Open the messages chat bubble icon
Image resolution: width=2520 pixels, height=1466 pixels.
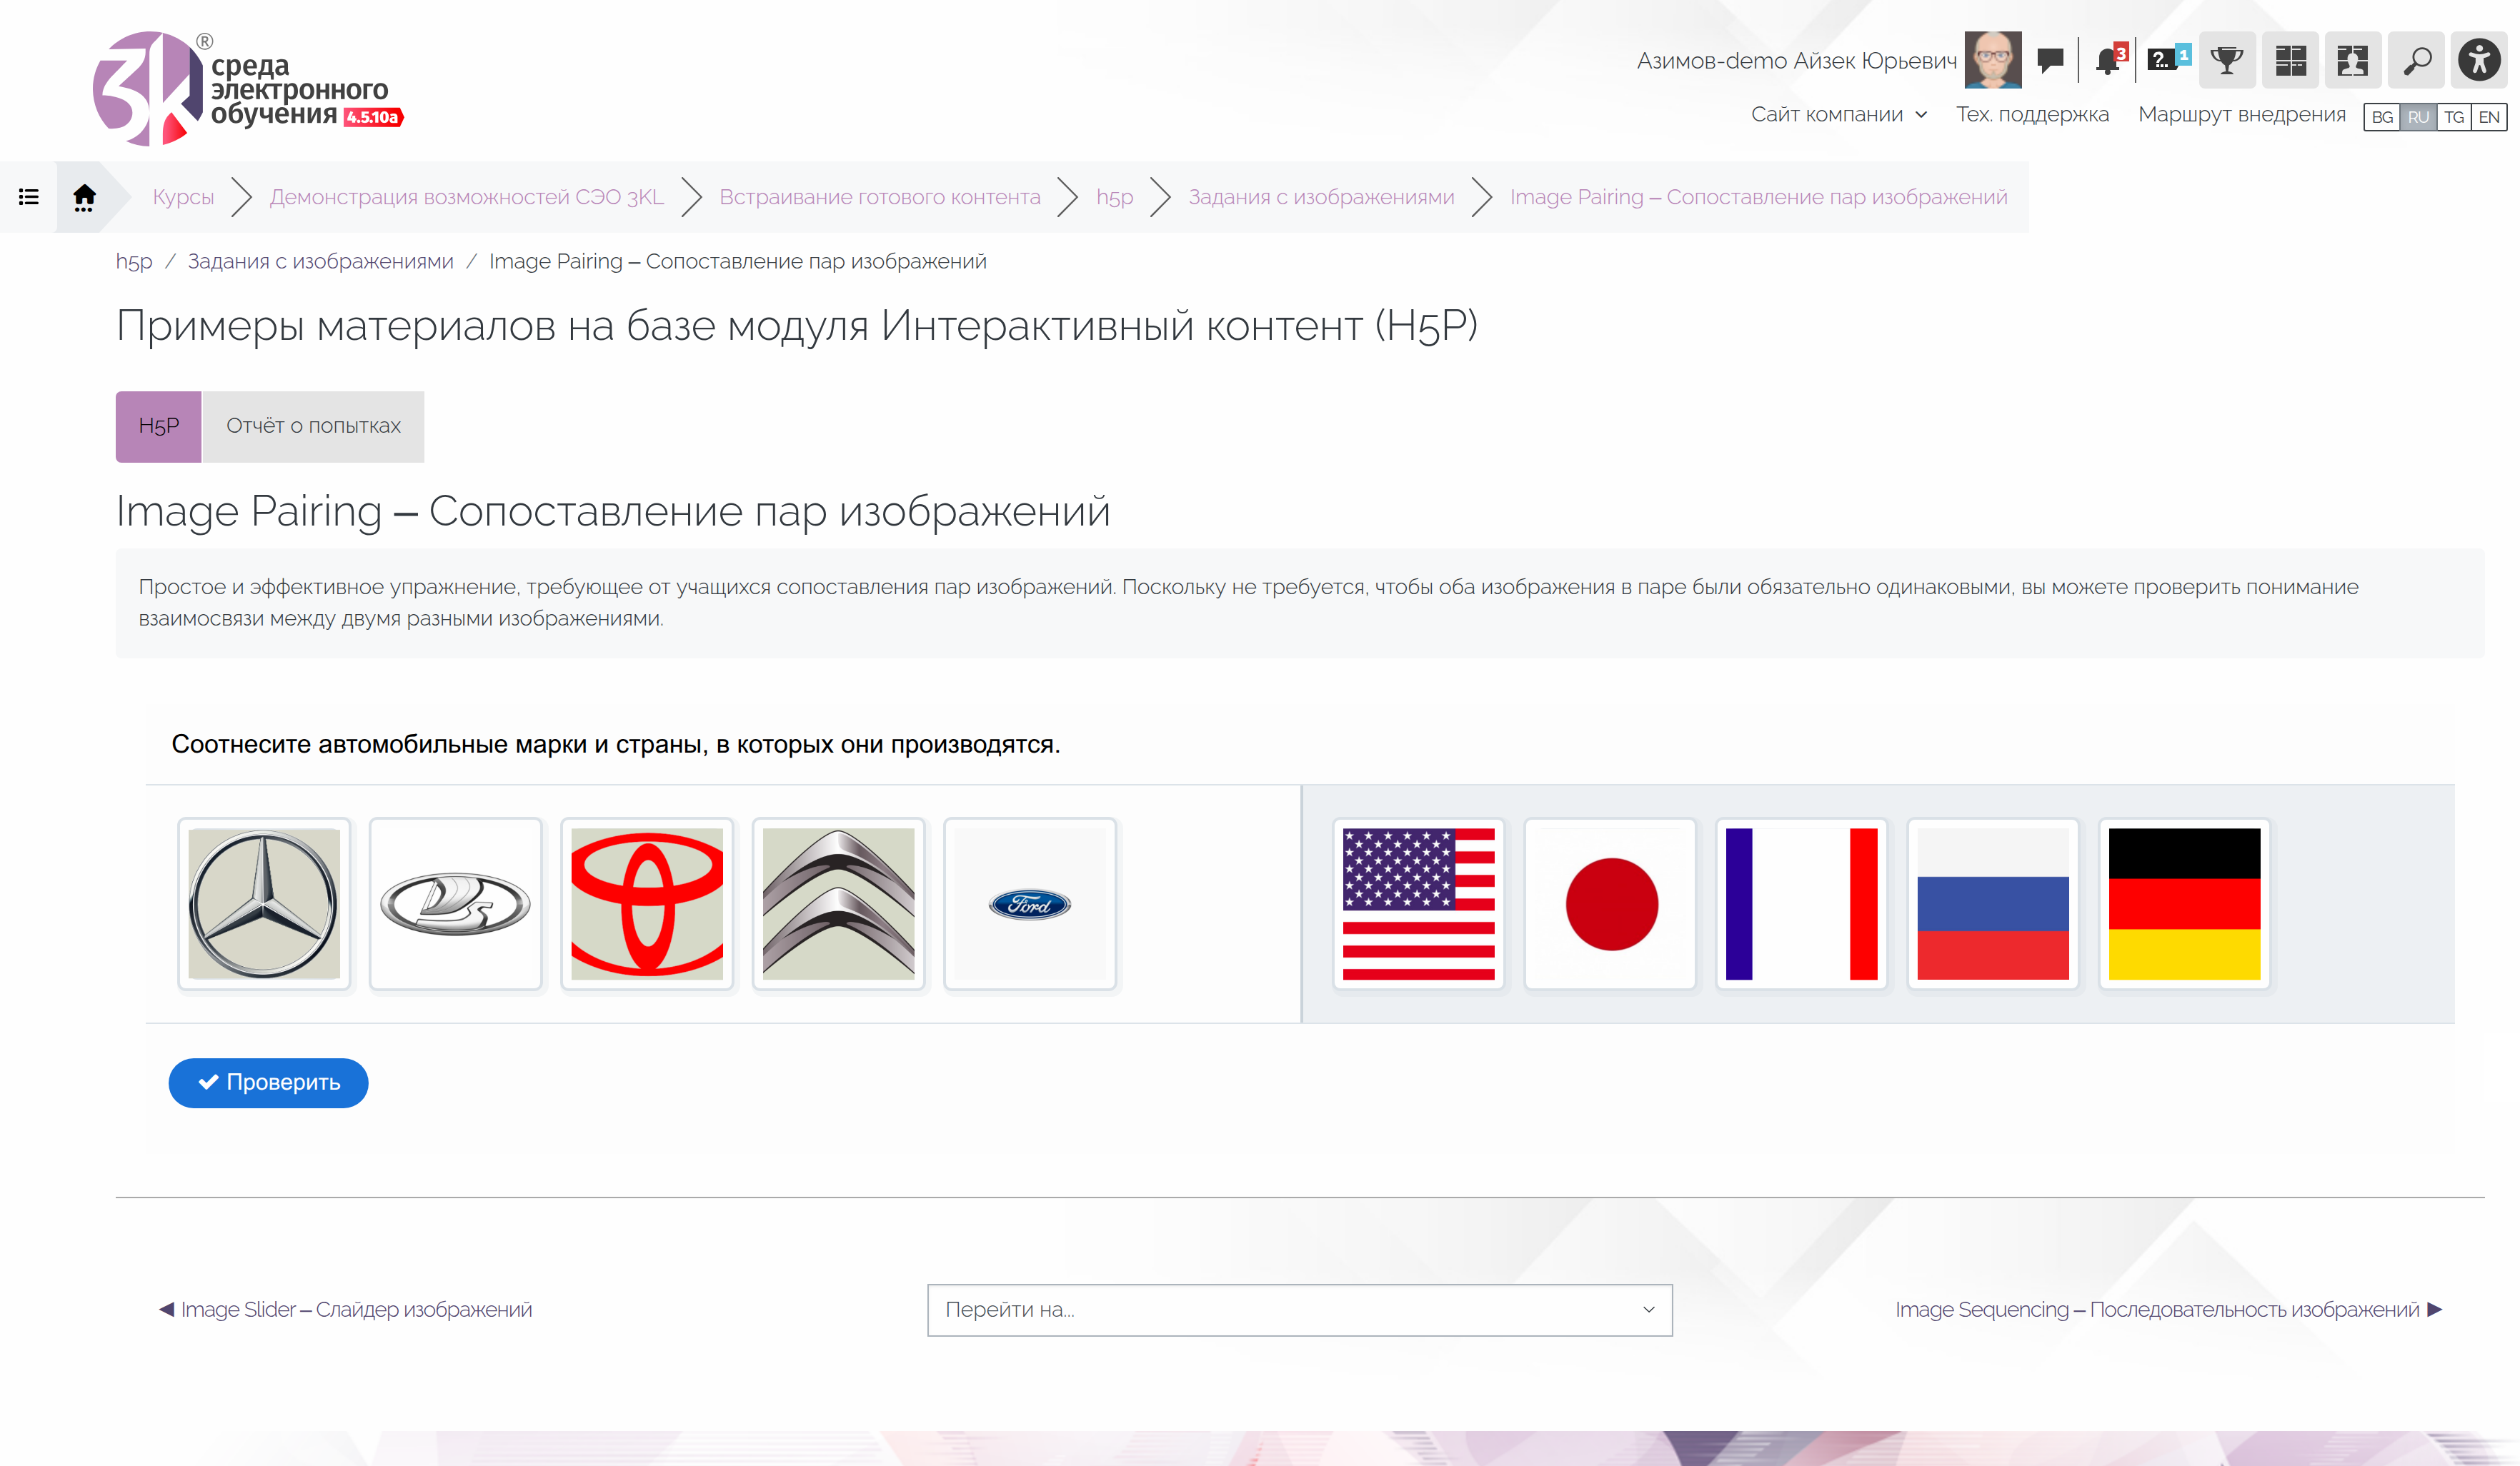coord(2050,60)
